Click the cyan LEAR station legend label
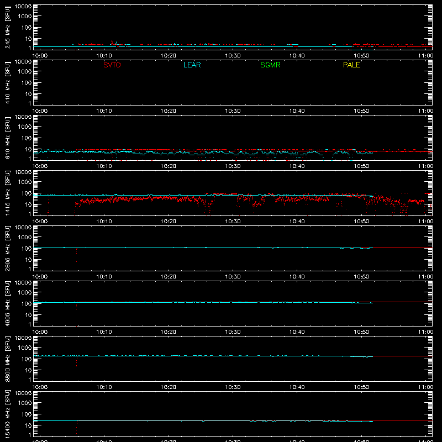This screenshot has width=442, height=442. tap(192, 65)
